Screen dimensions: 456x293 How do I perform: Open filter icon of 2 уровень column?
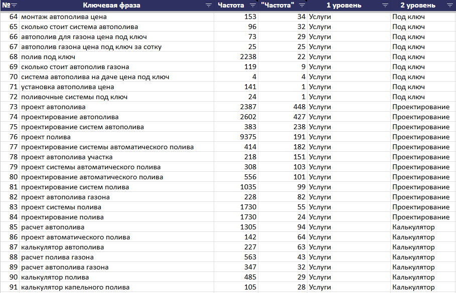tap(449, 5)
